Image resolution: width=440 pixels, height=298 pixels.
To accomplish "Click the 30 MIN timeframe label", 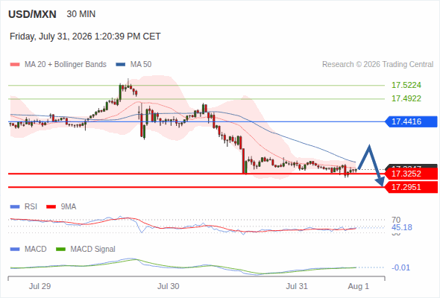I will [81, 14].
